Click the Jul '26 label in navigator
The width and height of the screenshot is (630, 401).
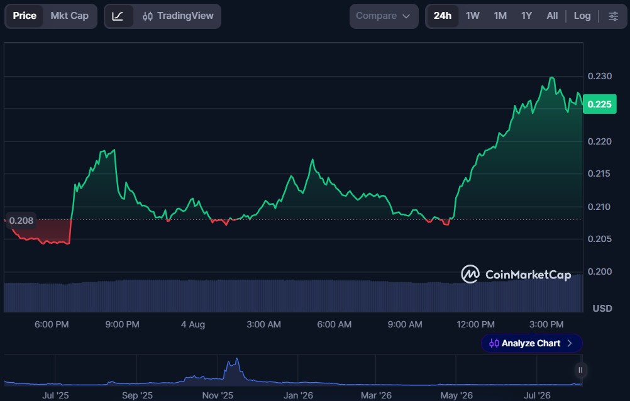tap(537, 395)
